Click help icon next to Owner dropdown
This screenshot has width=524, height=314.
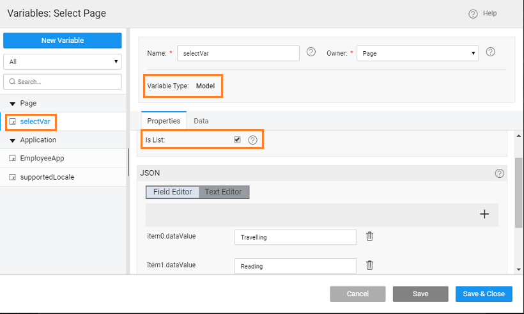coord(491,52)
